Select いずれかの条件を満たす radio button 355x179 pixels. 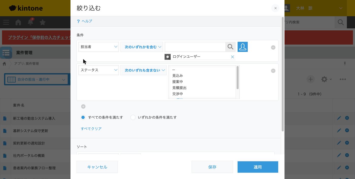133,117
